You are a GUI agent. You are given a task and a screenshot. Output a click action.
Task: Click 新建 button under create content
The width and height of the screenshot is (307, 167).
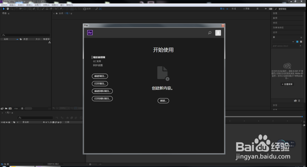pyautogui.click(x=163, y=101)
